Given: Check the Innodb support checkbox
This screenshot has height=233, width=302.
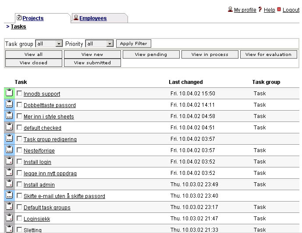Looking at the screenshot, I should click(x=19, y=94).
